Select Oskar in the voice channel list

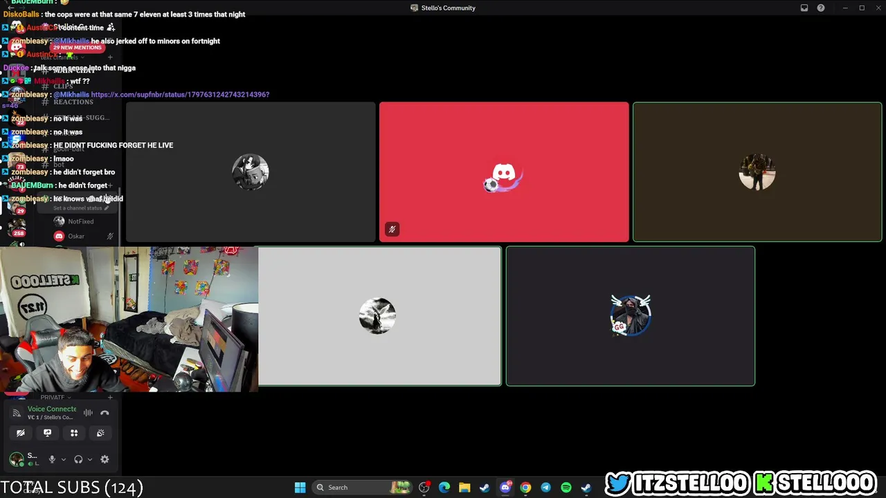coord(76,237)
